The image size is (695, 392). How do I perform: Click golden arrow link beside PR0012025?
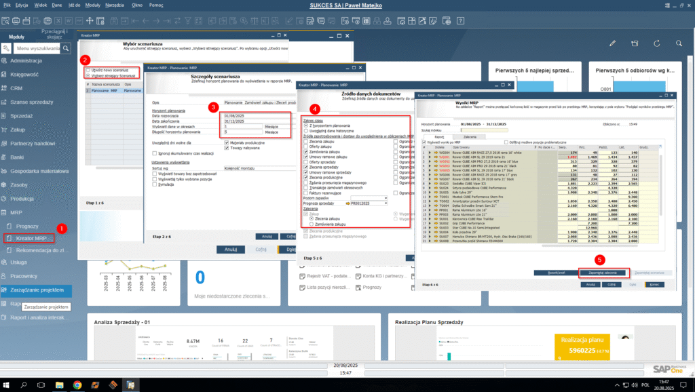[x=347, y=203]
